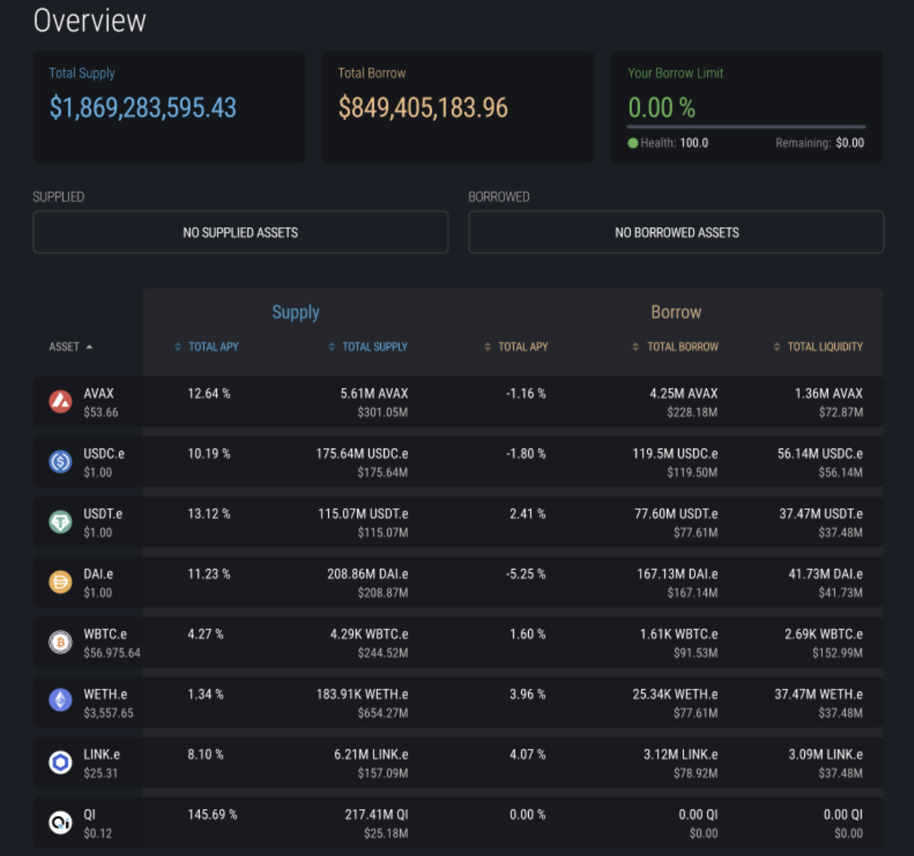Click the No Borrowed Assets panel
This screenshot has width=914, height=856.
[x=676, y=232]
